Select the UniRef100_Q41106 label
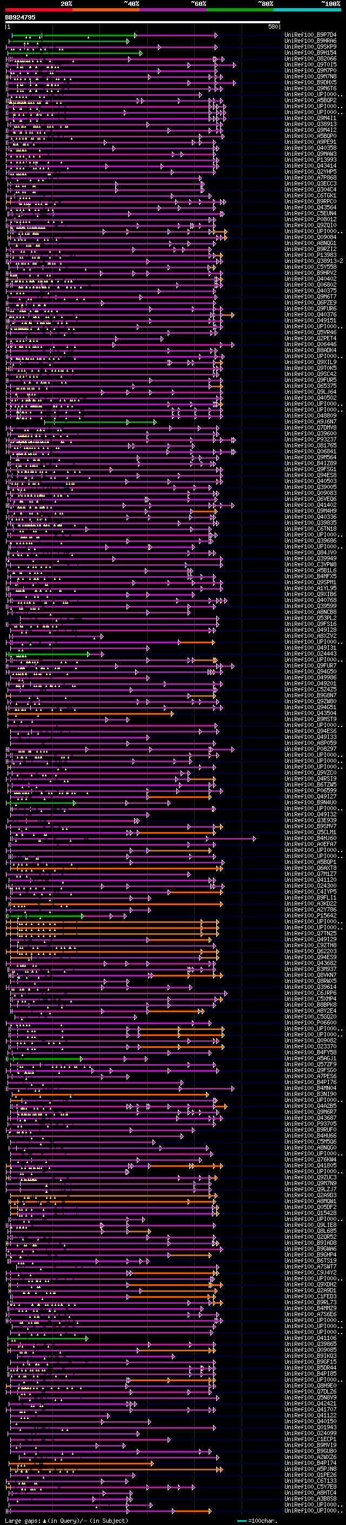 coord(310,1337)
